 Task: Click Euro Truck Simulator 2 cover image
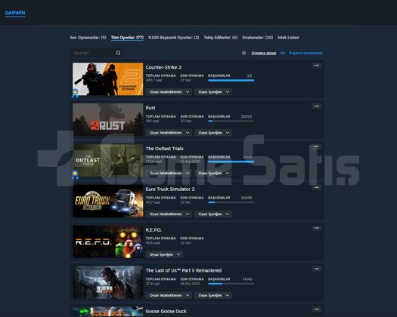pyautogui.click(x=108, y=202)
